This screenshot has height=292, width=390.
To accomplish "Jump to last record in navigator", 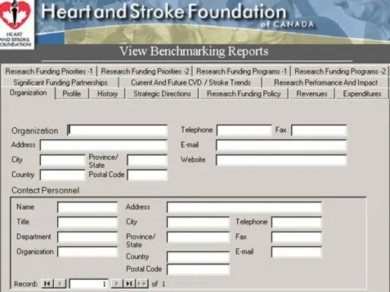I will coord(129,284).
